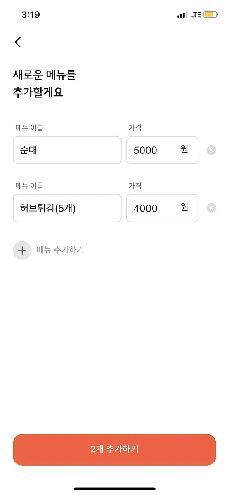Select the 허브튀김(5개) name field
Viewport: 229px width, 495px height.
point(67,208)
